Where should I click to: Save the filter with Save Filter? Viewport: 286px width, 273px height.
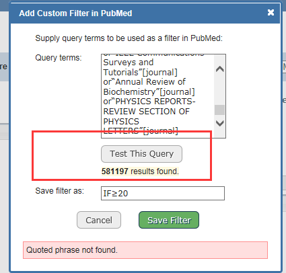(x=169, y=220)
